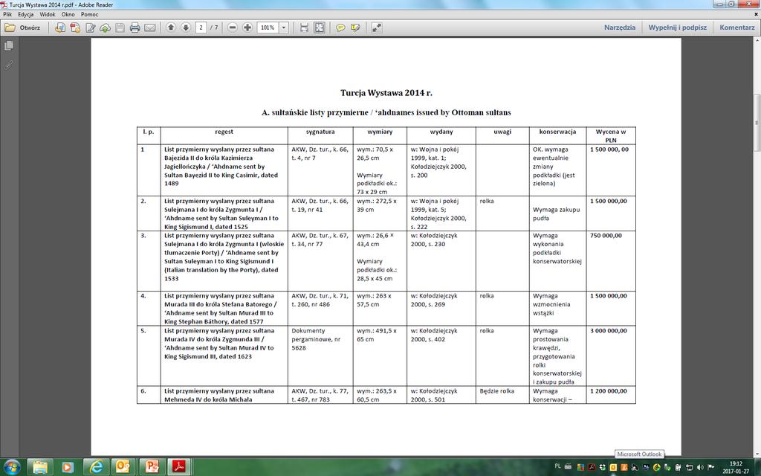Click the Windows Start button
The width and height of the screenshot is (761, 476).
click(x=11, y=467)
